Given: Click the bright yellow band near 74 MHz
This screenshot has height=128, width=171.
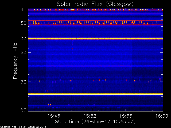Looking at the screenshot, I should click(x=95, y=94).
